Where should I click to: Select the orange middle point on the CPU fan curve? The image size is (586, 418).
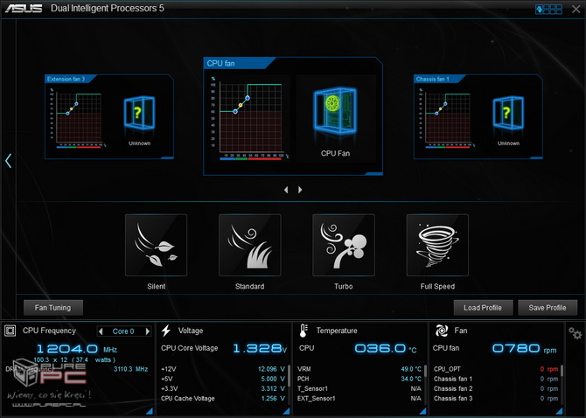click(241, 105)
